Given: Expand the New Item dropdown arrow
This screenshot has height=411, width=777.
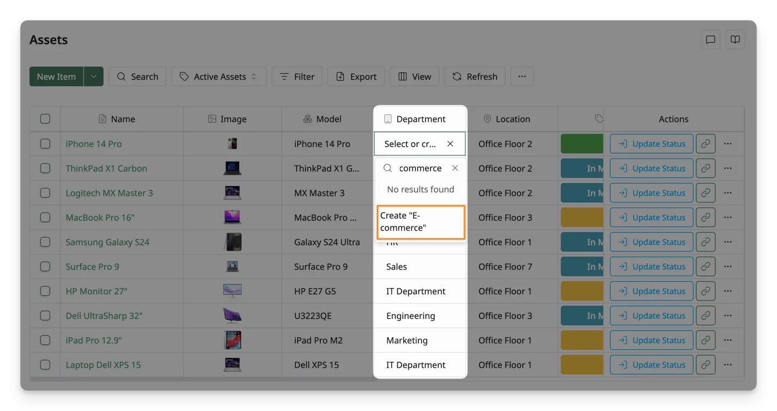Looking at the screenshot, I should pos(93,77).
